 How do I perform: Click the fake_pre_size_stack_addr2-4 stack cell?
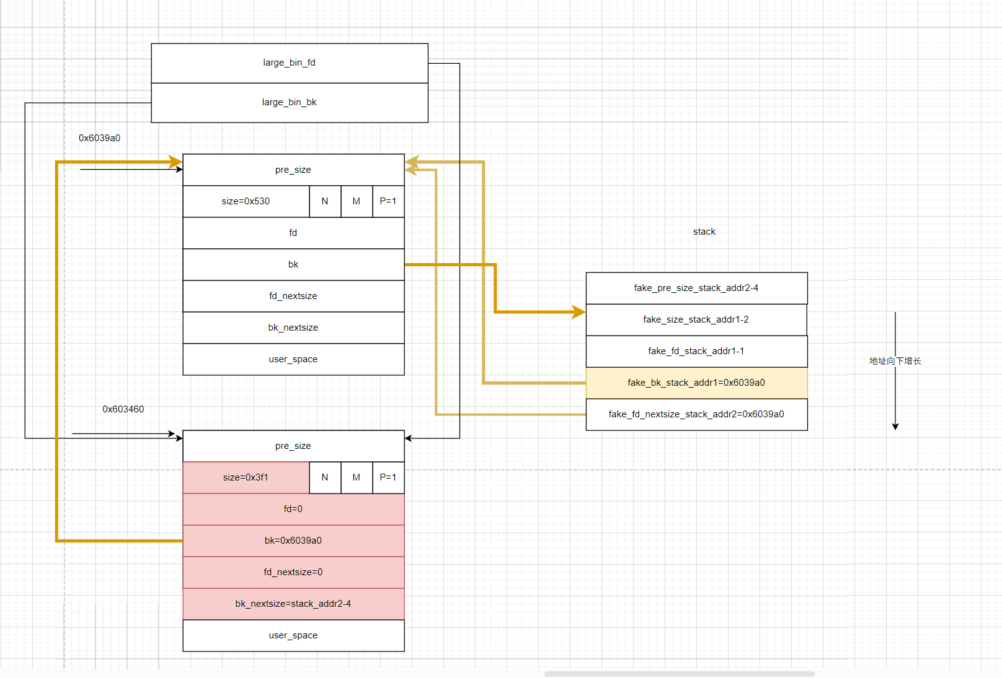(696, 288)
